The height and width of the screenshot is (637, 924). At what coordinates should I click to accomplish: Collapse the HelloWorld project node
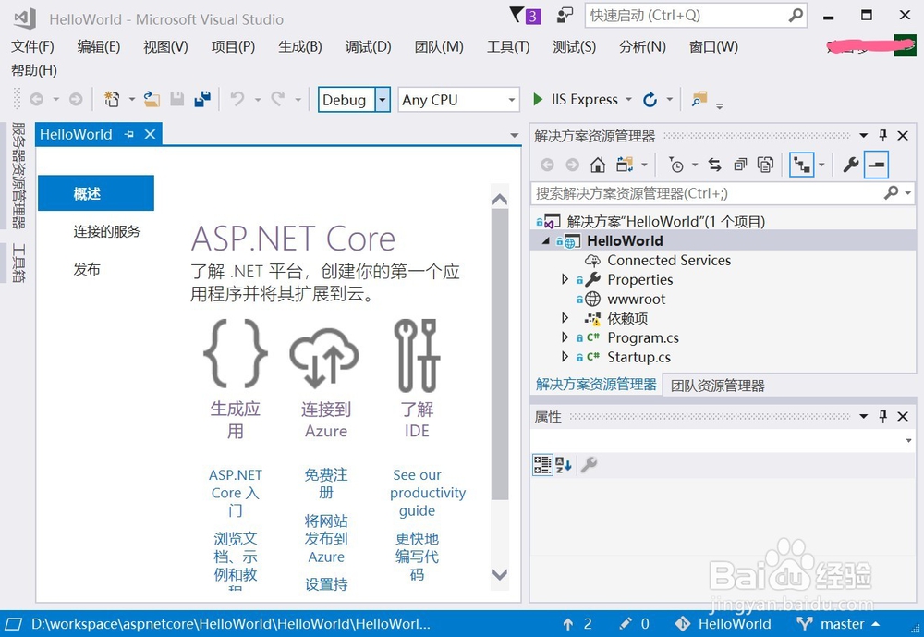point(545,240)
